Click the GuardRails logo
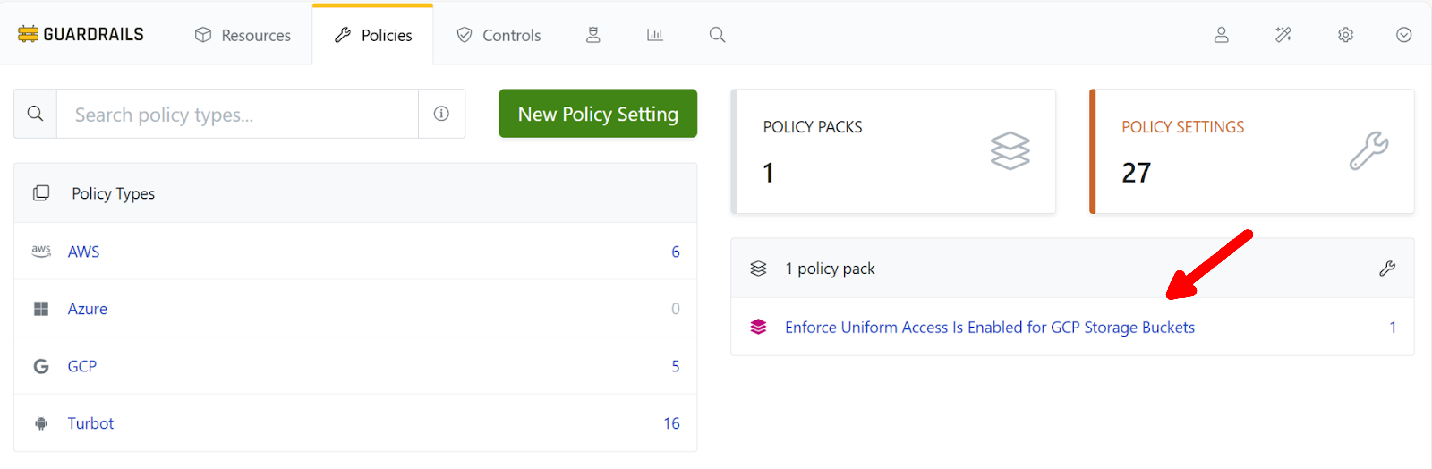 80,34
